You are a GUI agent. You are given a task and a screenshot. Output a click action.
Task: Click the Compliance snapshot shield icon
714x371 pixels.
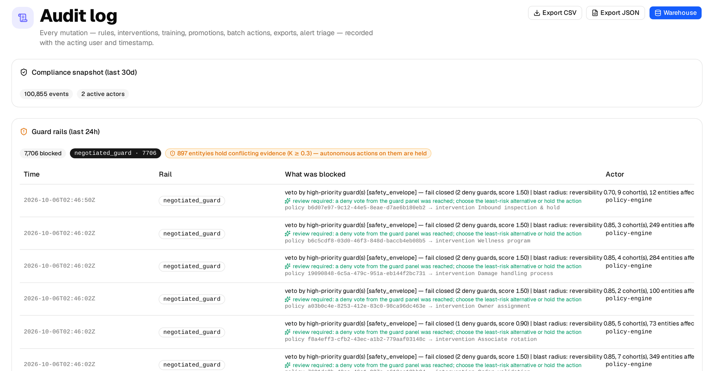tap(24, 72)
